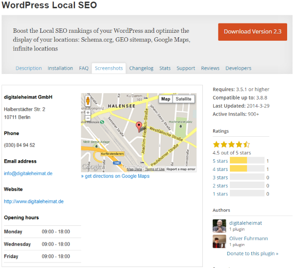Click the Hochmeisterplatz park on the map

click(x=180, y=128)
